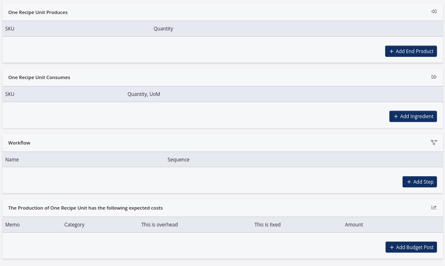This screenshot has height=266, width=445.
Task: Click the workflow diagram icon
Action: click(434, 142)
